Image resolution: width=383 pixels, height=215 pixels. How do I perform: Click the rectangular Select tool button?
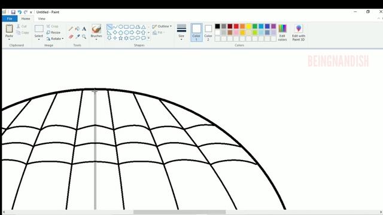(x=39, y=29)
